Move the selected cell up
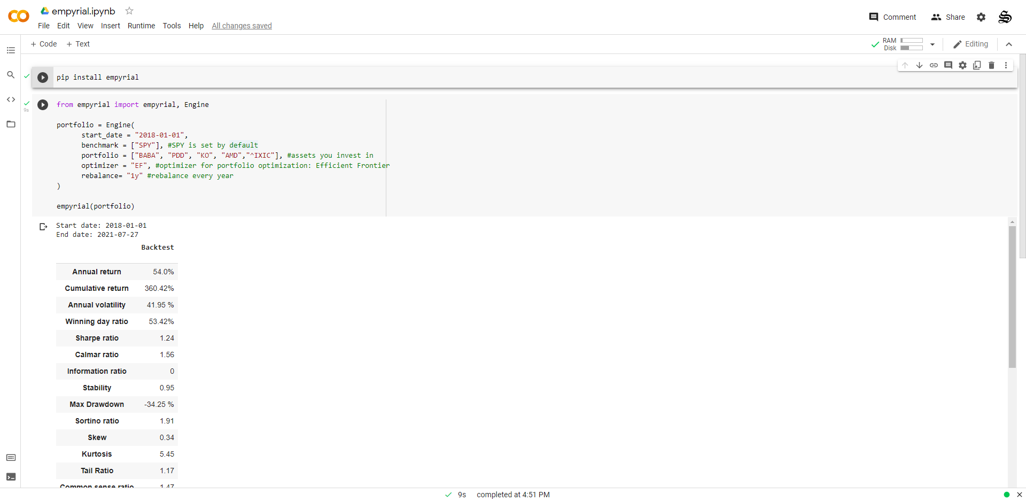The height and width of the screenshot is (501, 1026). [x=905, y=65]
